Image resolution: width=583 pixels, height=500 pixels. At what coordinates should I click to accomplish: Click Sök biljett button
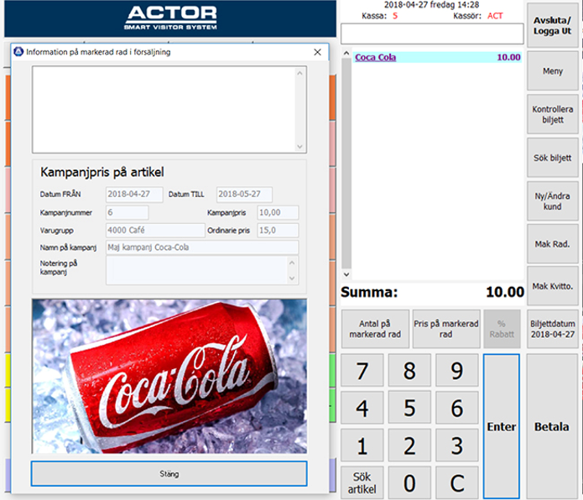click(x=552, y=158)
